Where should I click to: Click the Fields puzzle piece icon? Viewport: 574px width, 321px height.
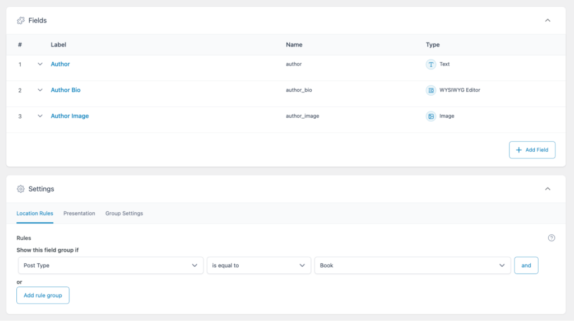pos(21,21)
